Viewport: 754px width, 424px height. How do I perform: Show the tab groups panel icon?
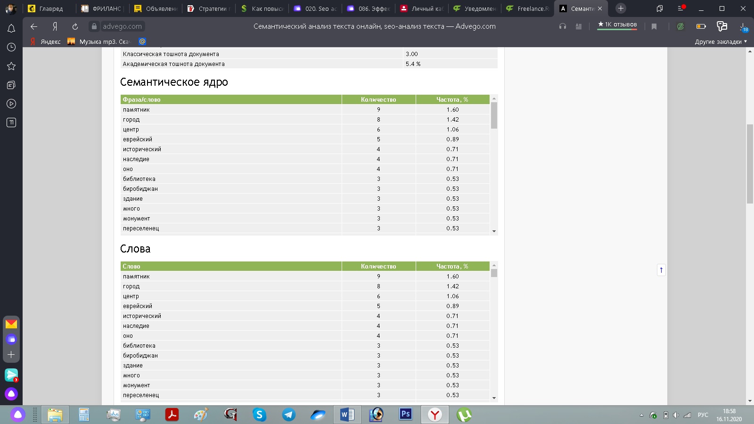pos(660,8)
